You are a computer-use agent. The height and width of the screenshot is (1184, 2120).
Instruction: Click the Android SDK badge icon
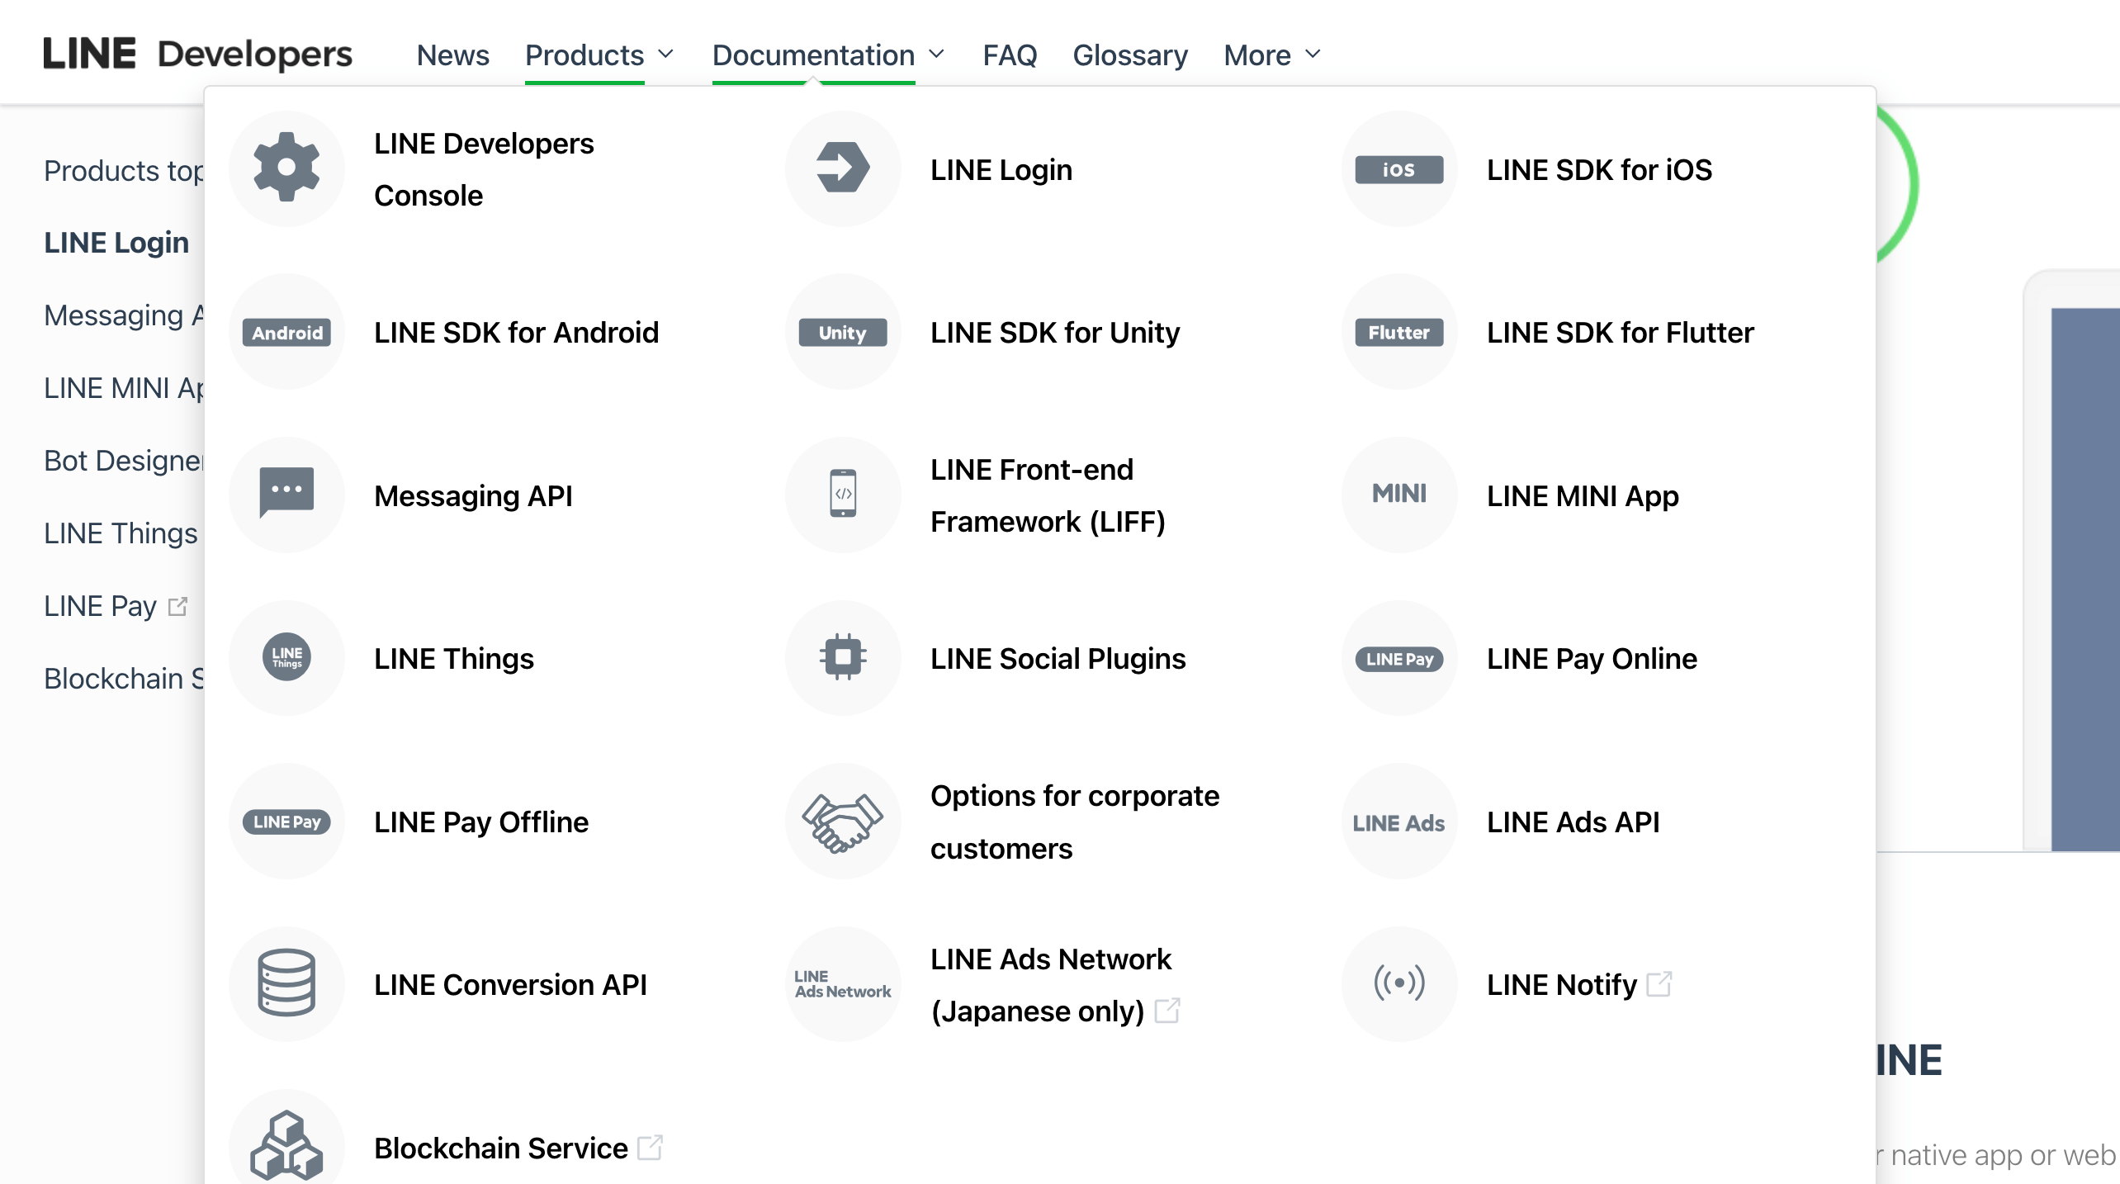[286, 332]
